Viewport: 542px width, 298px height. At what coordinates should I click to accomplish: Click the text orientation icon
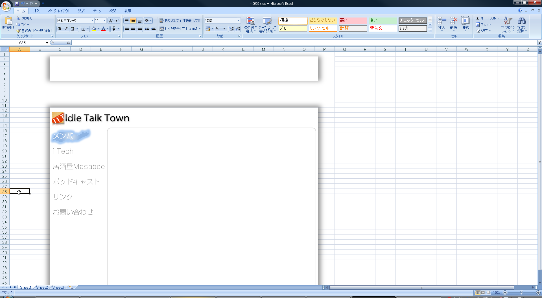pos(147,21)
